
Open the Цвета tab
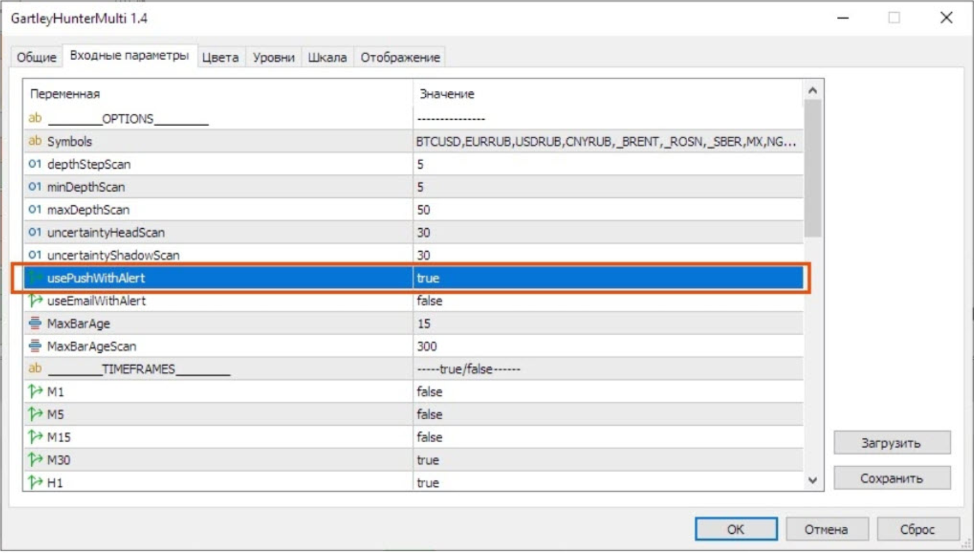click(x=221, y=57)
